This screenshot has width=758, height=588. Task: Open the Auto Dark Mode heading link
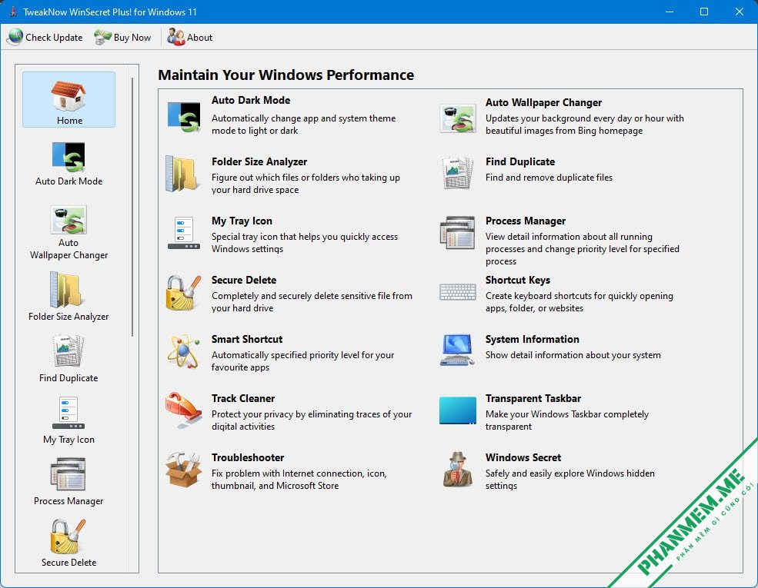(x=251, y=101)
